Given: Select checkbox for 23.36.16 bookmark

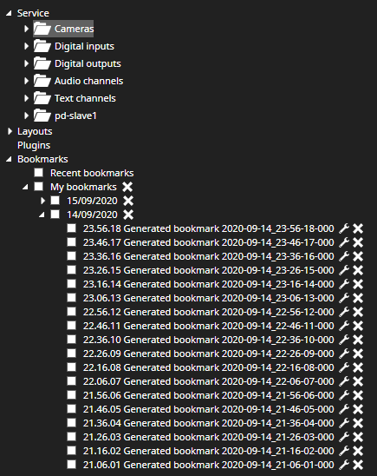Looking at the screenshot, I should pyautogui.click(x=71, y=256).
